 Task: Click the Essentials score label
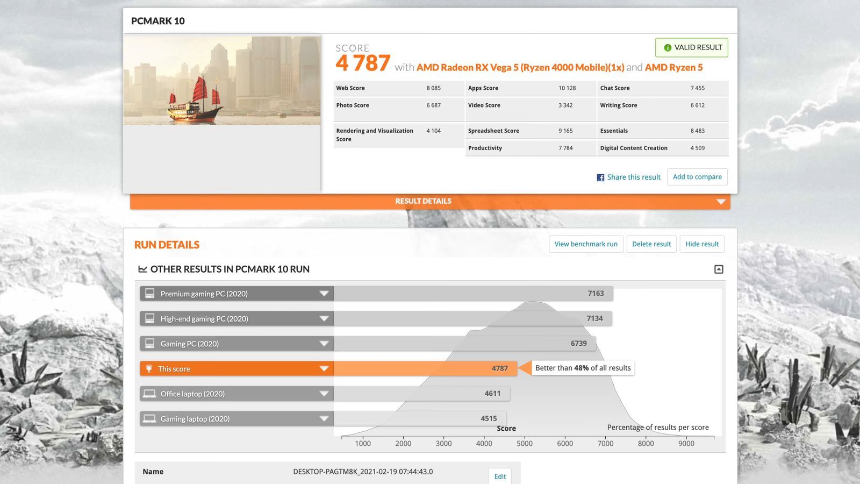click(614, 131)
